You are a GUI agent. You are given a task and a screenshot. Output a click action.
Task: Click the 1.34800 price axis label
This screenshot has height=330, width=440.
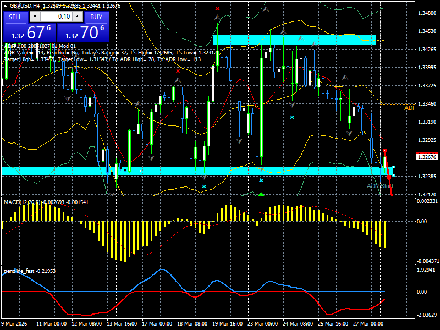point(427,13)
